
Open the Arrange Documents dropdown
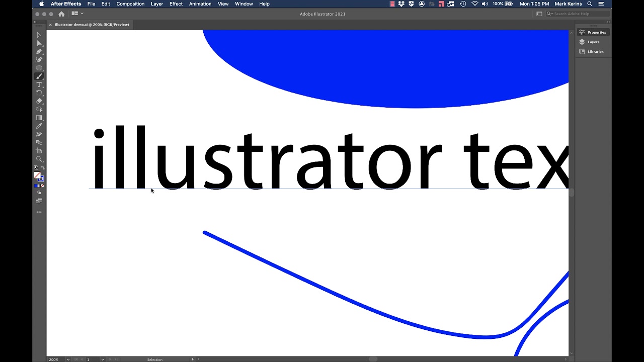(x=77, y=14)
